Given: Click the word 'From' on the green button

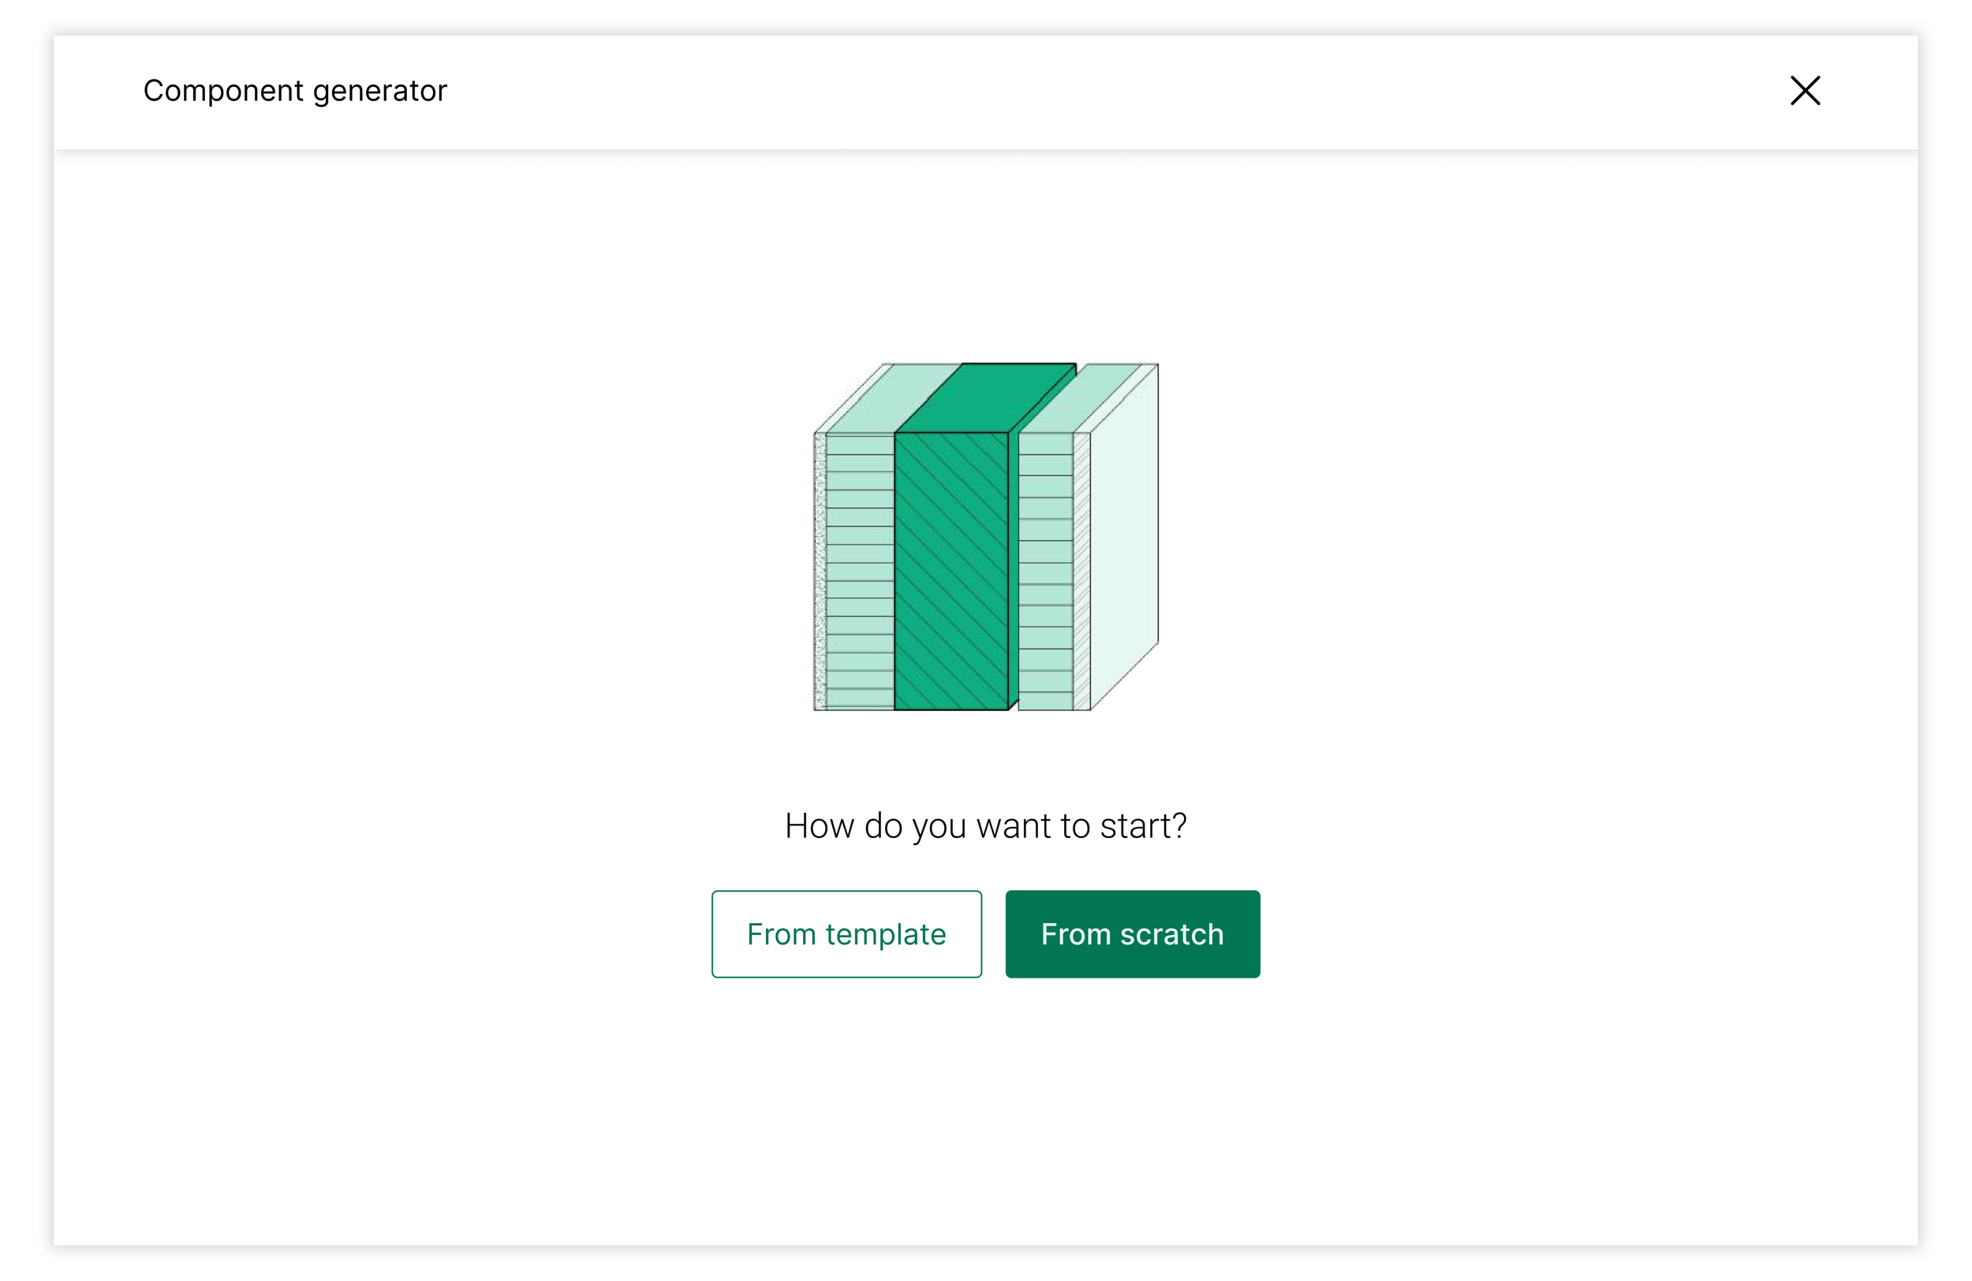Looking at the screenshot, I should pyautogui.click(x=1075, y=934).
